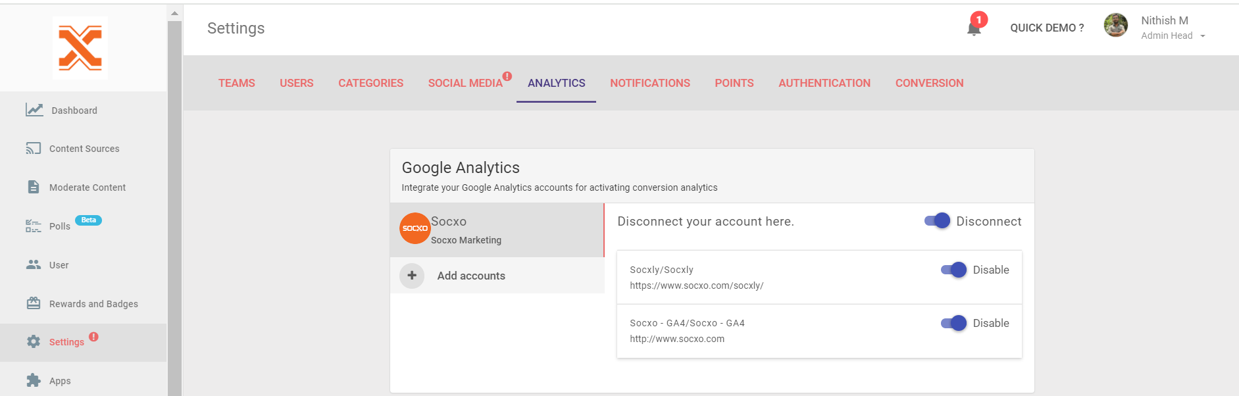Switch to the Conversion tab
Screen dimensions: 1239x396
[x=929, y=83]
